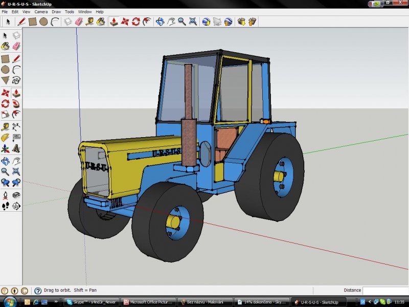Select the Walk footprints tool
This screenshot has height=307, width=409.
point(5,206)
